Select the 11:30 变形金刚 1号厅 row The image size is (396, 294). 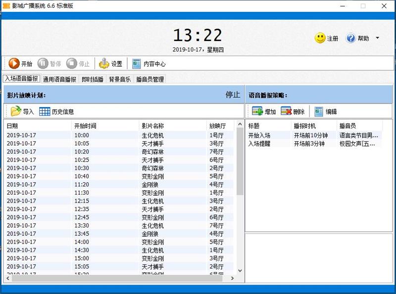click(119, 193)
